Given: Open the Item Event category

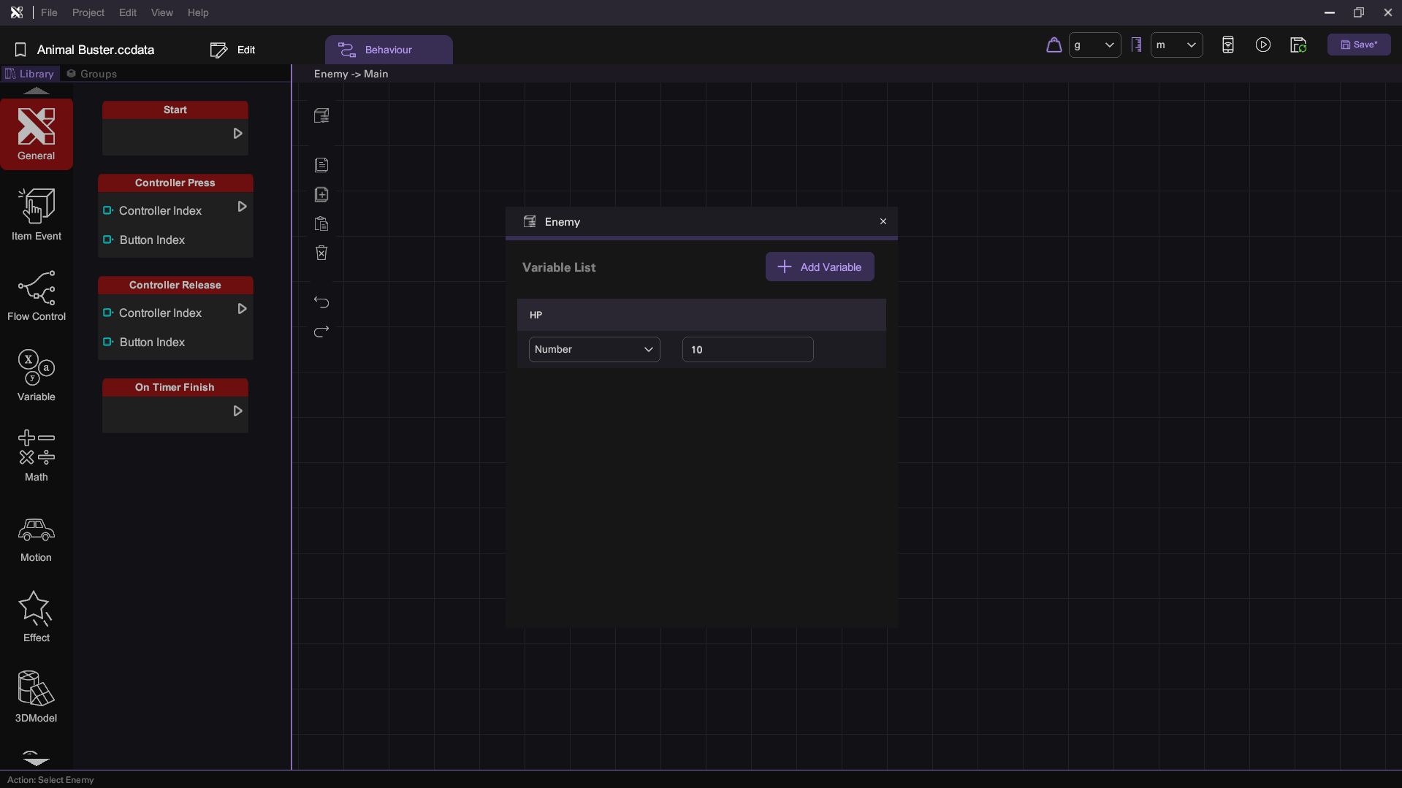Looking at the screenshot, I should click(36, 215).
